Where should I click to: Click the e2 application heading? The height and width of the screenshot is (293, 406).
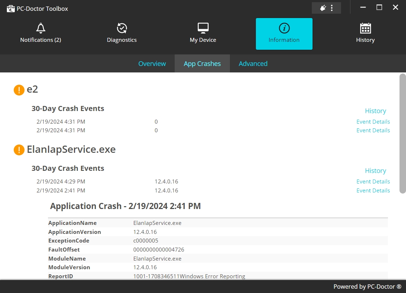pos(32,89)
